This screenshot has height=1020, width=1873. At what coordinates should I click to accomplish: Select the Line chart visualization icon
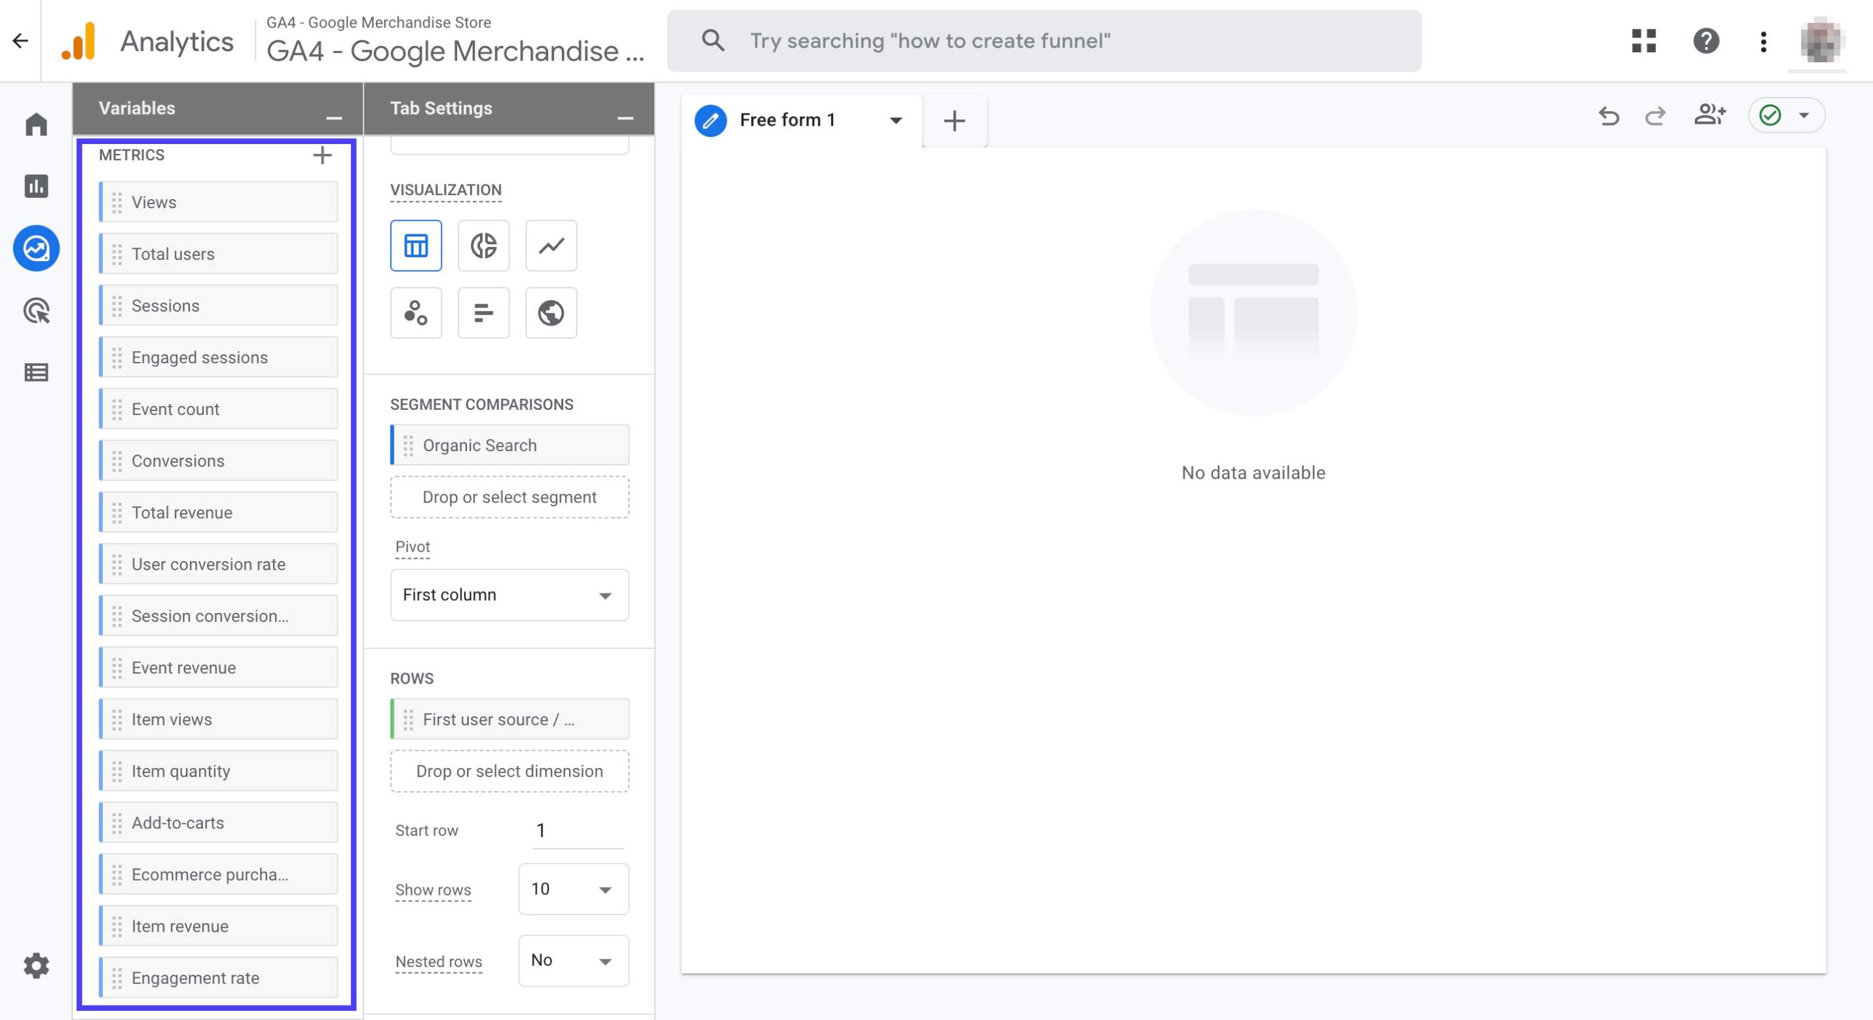[551, 246]
